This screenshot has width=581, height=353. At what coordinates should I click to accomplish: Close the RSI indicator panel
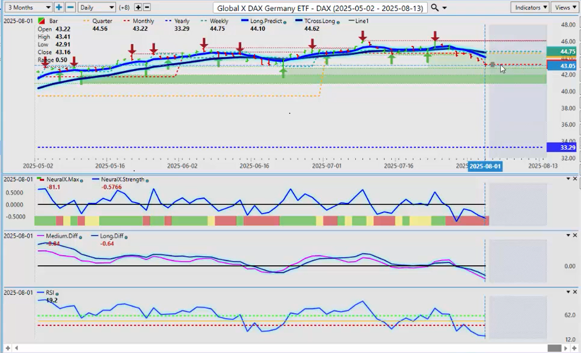click(x=575, y=292)
